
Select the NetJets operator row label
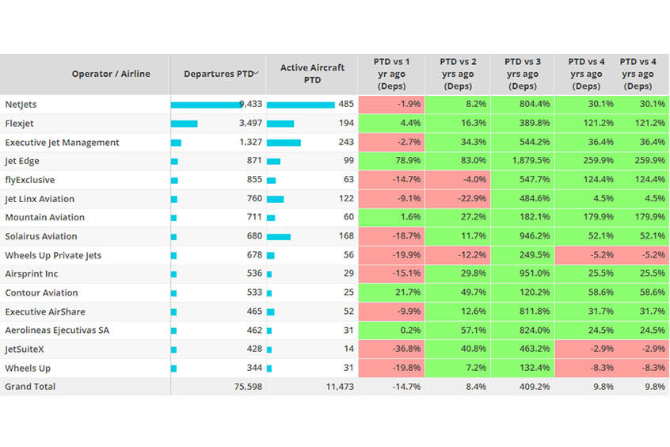point(21,105)
